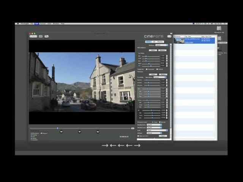Switch to the Passive tab
Screen dimensions: 243x182
pos(160,42)
